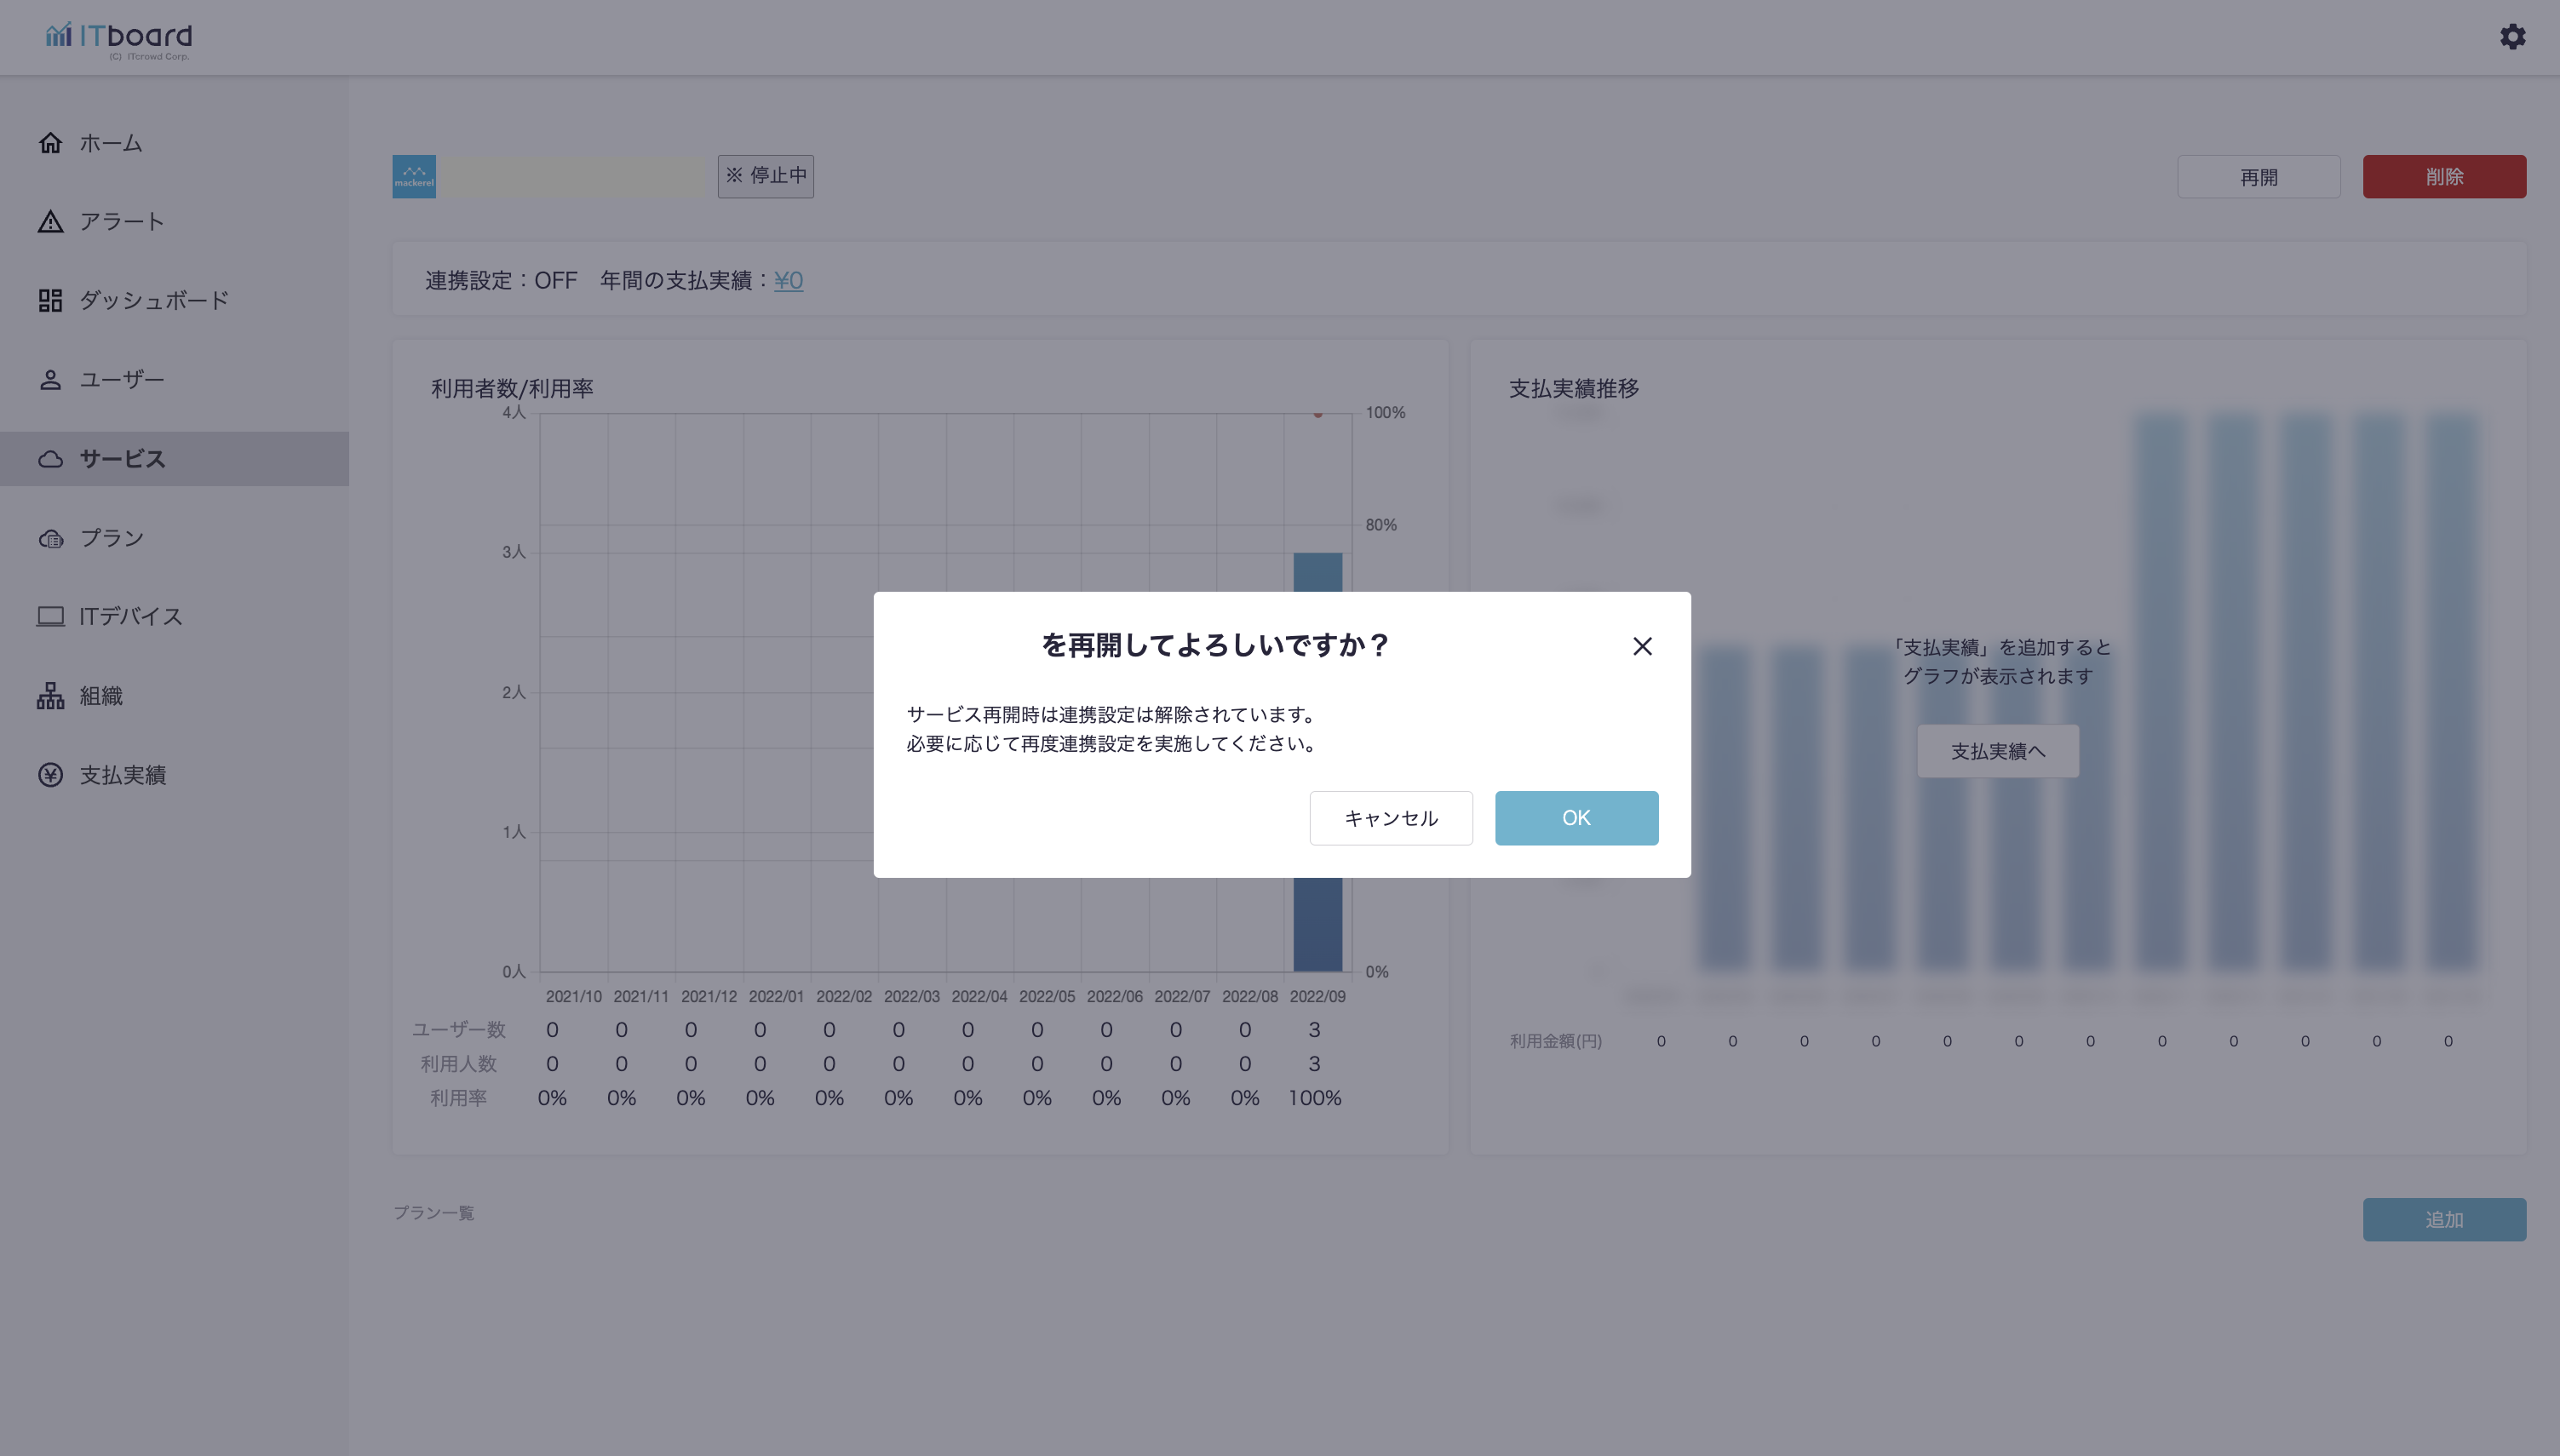Click the dashboard grid icon

pyautogui.click(x=50, y=300)
